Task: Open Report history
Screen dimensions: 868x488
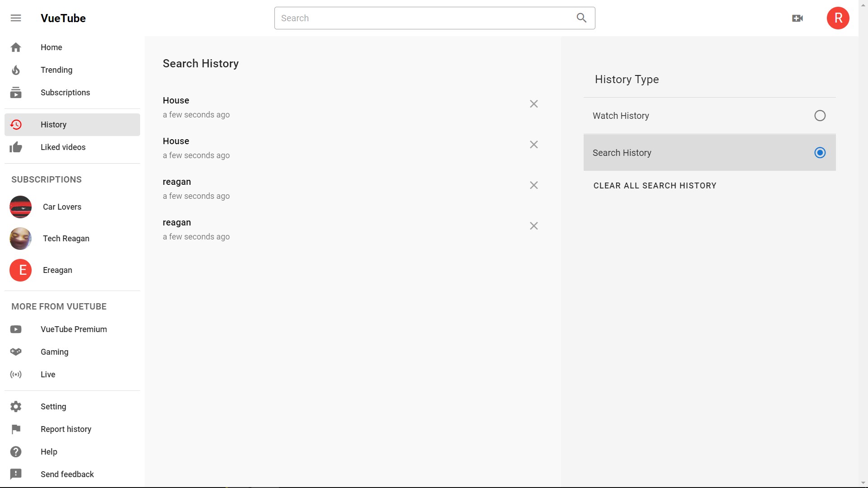Action: click(x=66, y=429)
